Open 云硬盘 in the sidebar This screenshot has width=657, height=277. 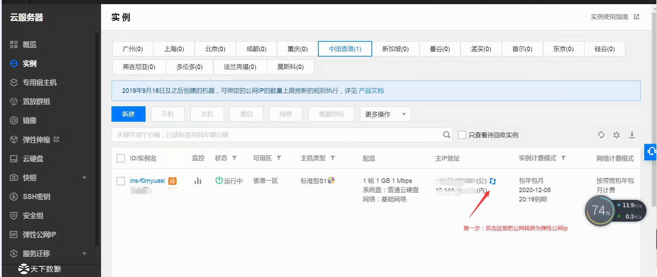[33, 159]
